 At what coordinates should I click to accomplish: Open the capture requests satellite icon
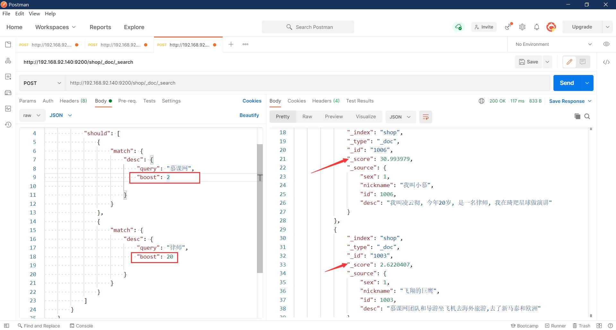tap(509, 27)
